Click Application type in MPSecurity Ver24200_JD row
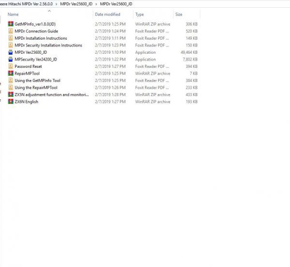290x267 pixels. click(x=145, y=59)
